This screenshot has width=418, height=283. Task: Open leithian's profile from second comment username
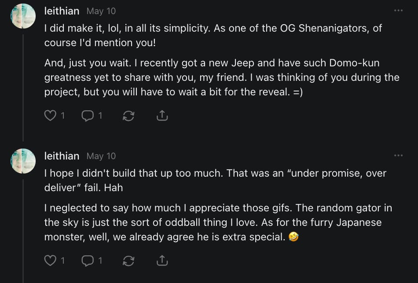click(x=62, y=156)
